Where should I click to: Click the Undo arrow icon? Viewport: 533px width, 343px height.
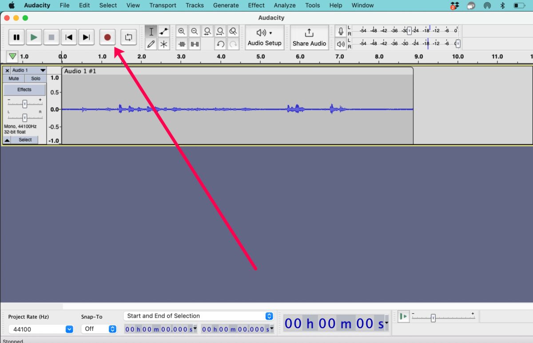coord(220,44)
